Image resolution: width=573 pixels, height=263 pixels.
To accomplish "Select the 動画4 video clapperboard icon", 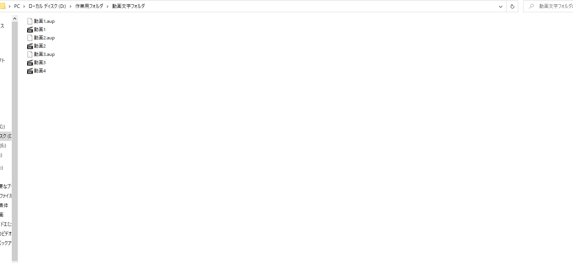I will (x=30, y=71).
